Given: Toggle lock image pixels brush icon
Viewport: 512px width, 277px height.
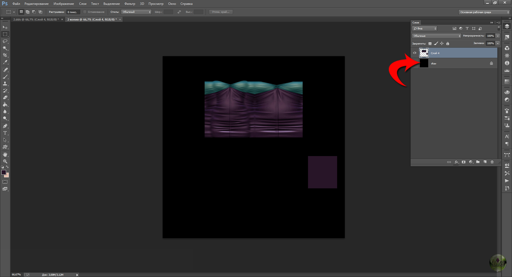Looking at the screenshot, I should click(436, 43).
